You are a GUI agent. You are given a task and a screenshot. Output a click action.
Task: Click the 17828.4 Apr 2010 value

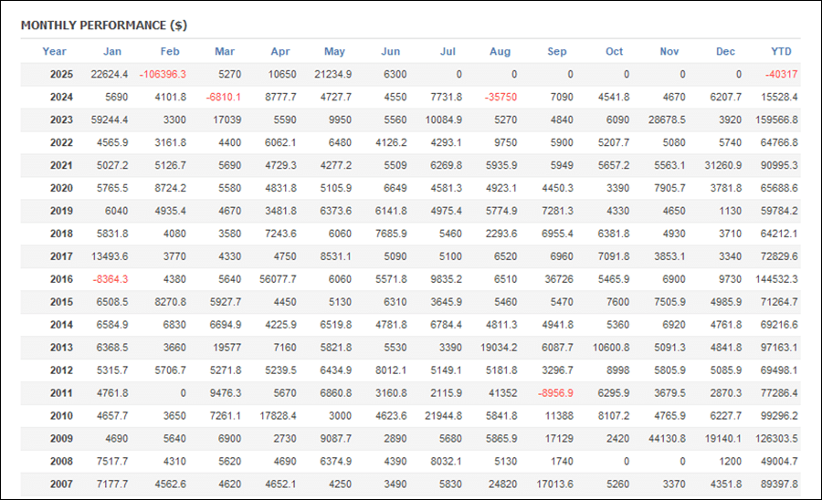(x=278, y=416)
